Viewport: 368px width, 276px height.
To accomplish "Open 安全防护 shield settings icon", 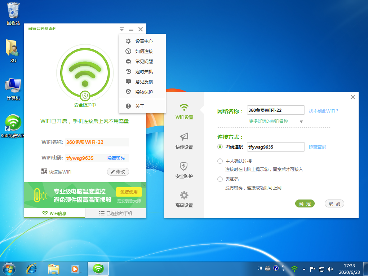I will click(x=184, y=166).
